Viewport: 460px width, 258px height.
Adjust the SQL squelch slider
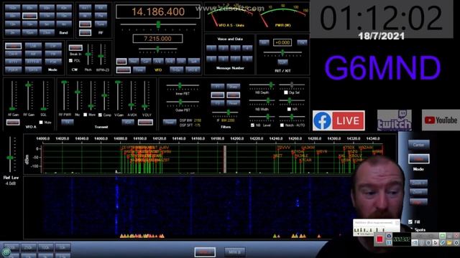44,95
